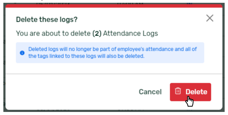228x115 pixels.
Task: Close the dialog with the X icon
Action: pyautogui.click(x=210, y=18)
